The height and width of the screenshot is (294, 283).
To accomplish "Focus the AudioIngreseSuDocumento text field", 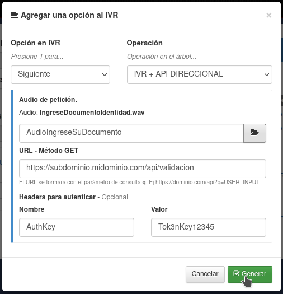I will click(x=131, y=133).
